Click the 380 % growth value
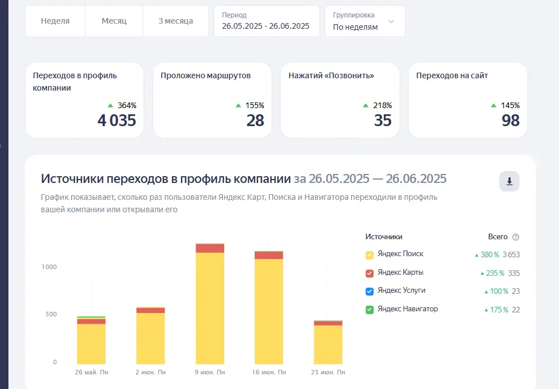 (490, 254)
